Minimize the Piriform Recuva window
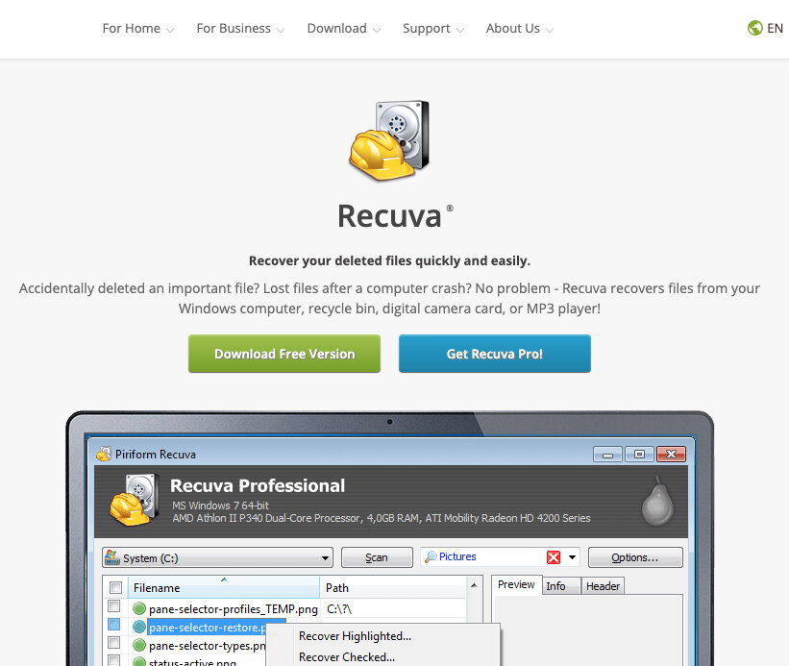This screenshot has height=666, width=789. pos(608,455)
